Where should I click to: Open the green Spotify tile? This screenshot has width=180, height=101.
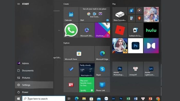click(x=87, y=85)
